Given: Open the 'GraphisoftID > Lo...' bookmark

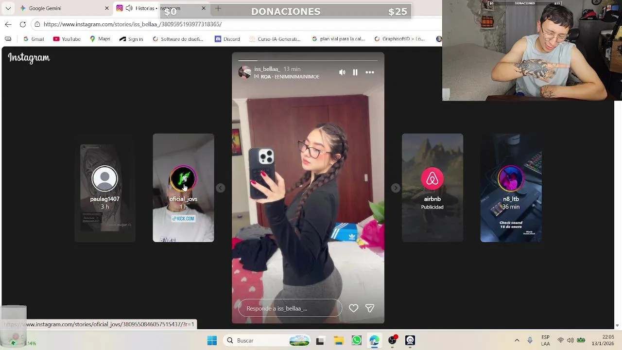Looking at the screenshot, I should click(399, 39).
